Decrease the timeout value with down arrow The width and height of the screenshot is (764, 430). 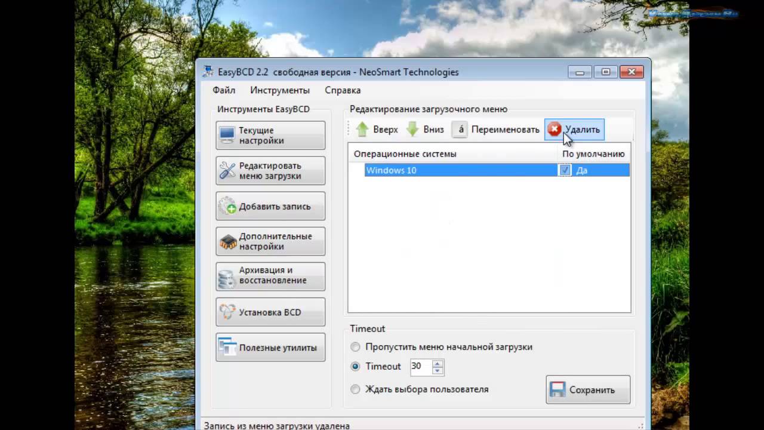(438, 370)
